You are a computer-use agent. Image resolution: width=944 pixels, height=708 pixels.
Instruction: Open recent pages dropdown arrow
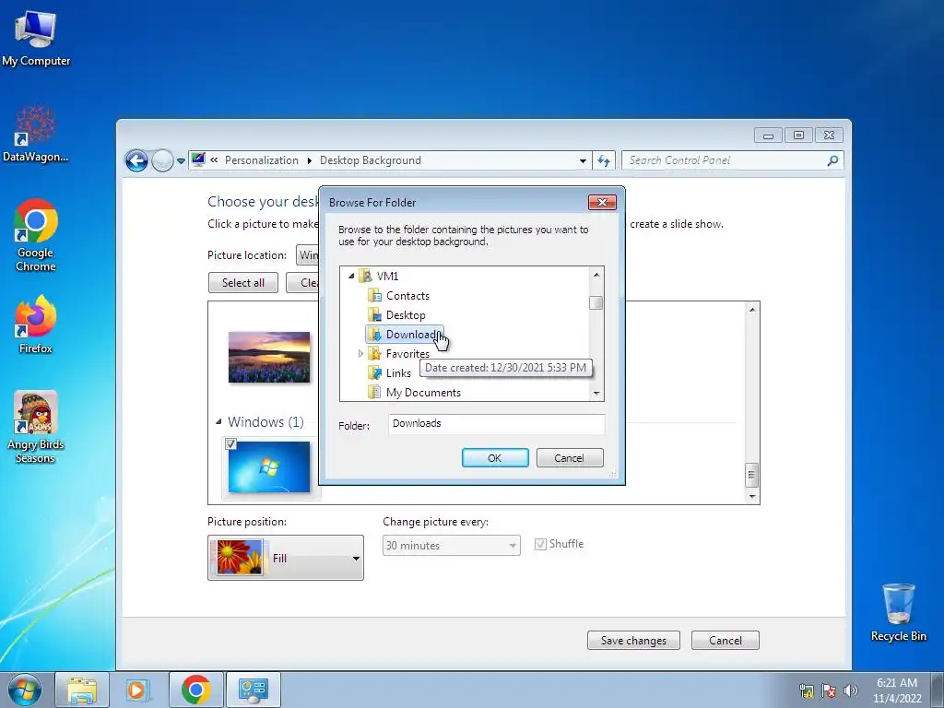181,161
